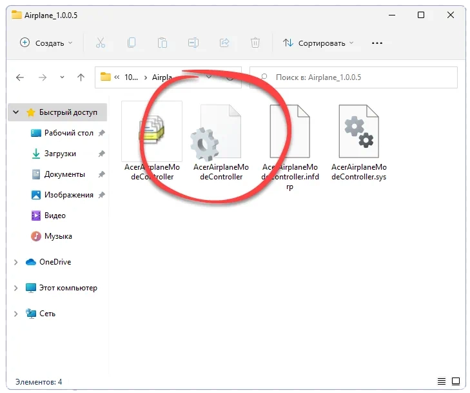The height and width of the screenshot is (393, 470).
Task: Open Изображения folder in sidebar
Action: 68,195
